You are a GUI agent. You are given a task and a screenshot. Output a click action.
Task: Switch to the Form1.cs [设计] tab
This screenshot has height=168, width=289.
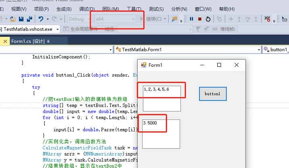[x=28, y=41]
